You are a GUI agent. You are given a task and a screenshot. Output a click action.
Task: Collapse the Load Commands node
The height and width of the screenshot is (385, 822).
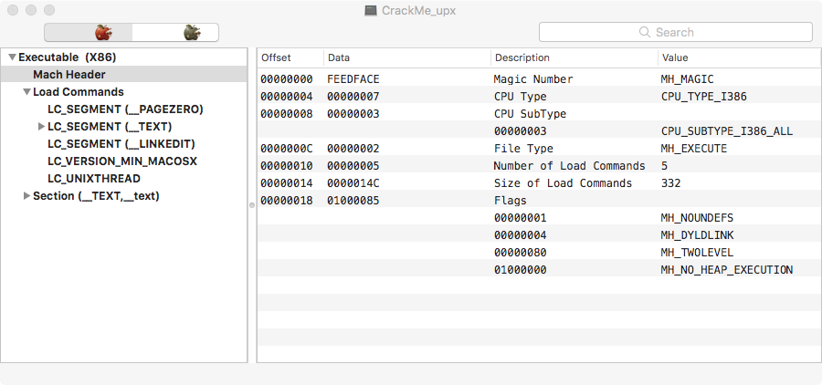pos(26,92)
